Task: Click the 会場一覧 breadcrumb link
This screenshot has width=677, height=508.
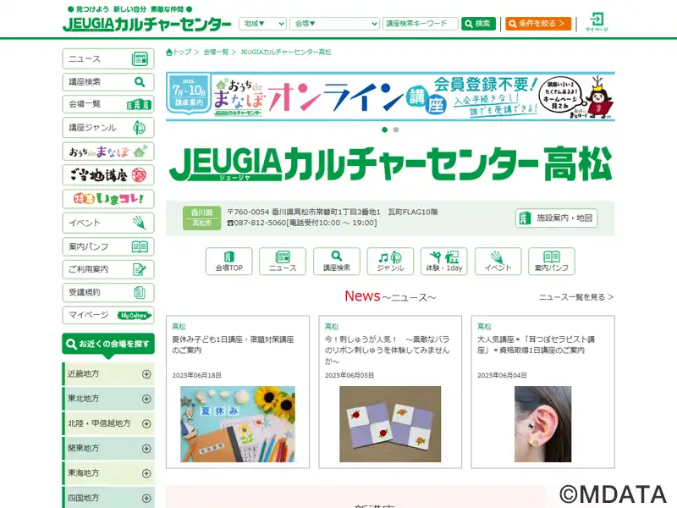Action: coord(216,52)
